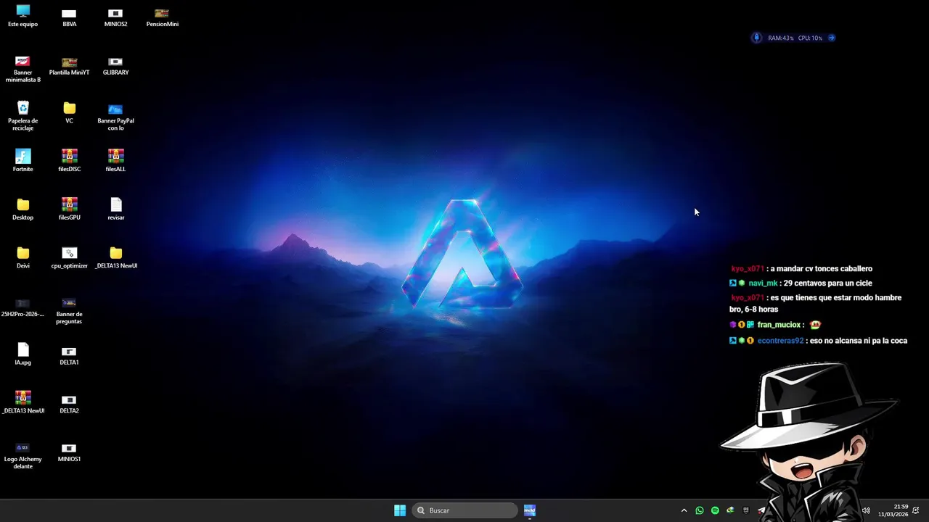This screenshot has width=929, height=522.
Task: Click the globe tray icon beside Spotify
Action: (730, 510)
